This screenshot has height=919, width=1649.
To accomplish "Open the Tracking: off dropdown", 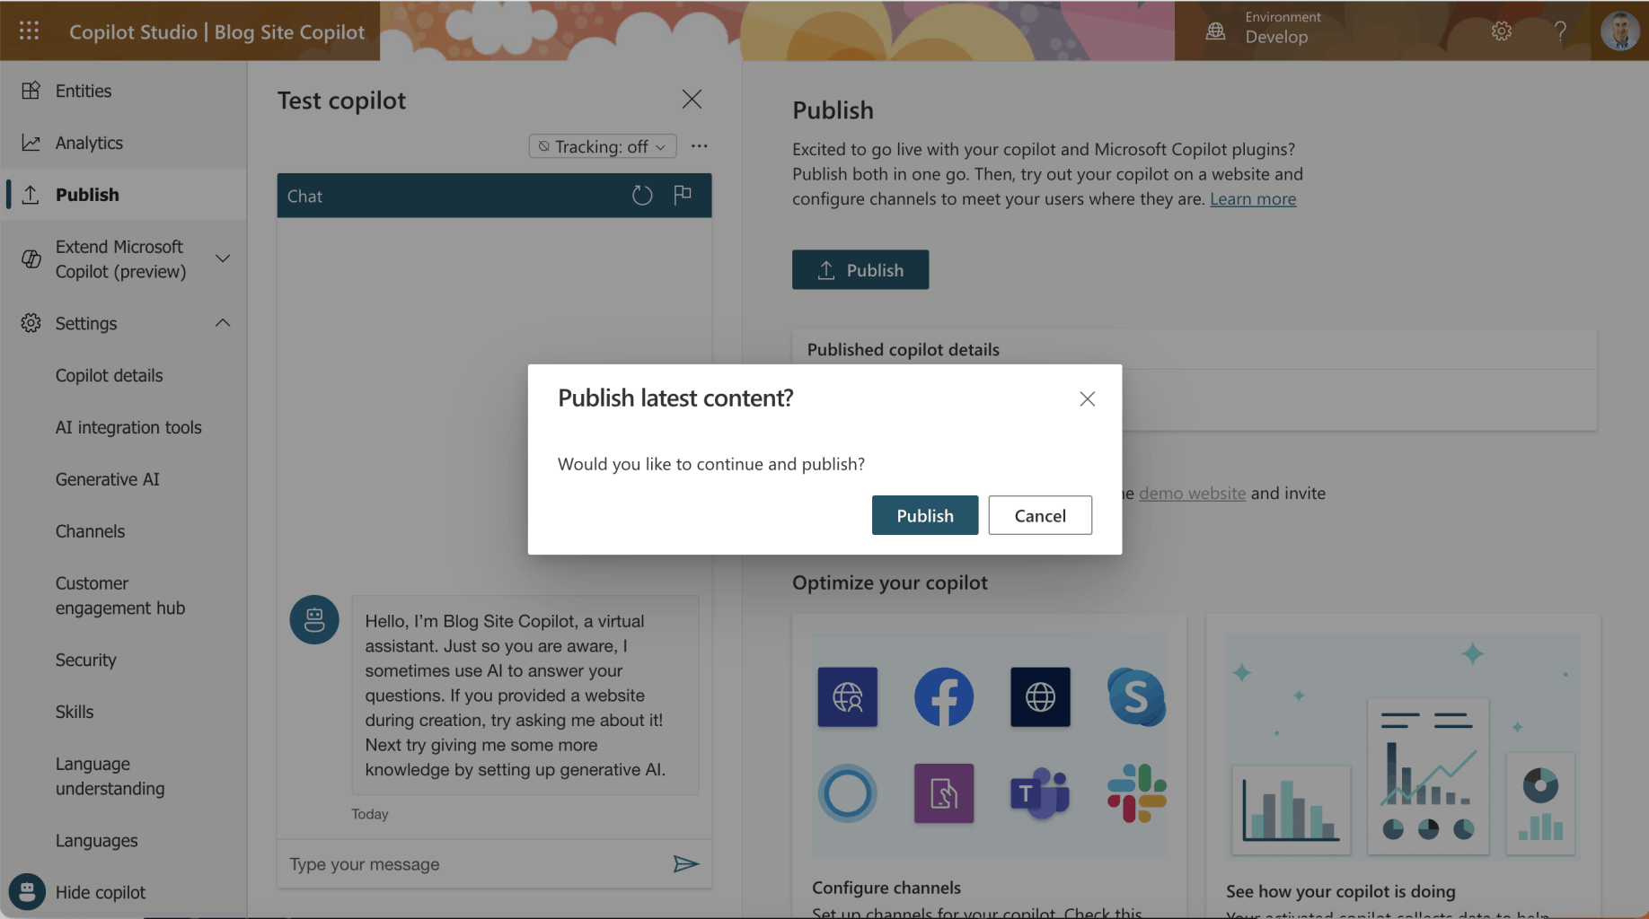I will click(602, 146).
